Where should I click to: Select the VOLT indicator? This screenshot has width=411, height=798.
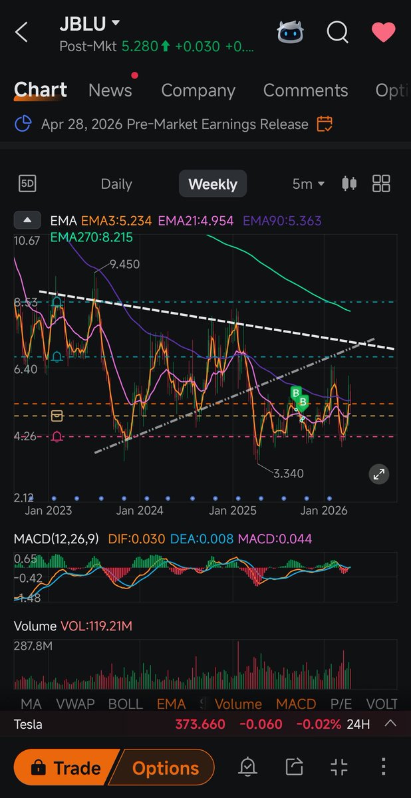pyautogui.click(x=382, y=704)
